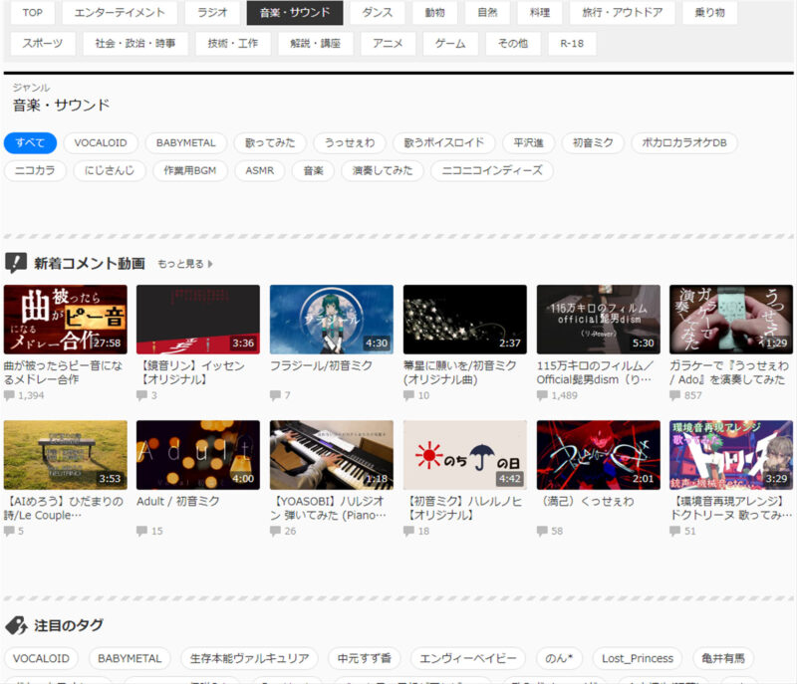Filter by 歌ってみた tag
Image resolution: width=797 pixels, height=684 pixels.
270,143
